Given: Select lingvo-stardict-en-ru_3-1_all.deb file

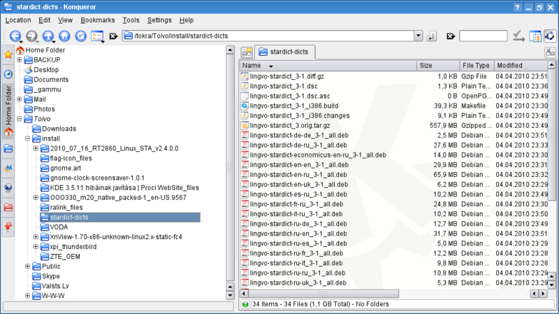Looking at the screenshot, I should [298, 175].
